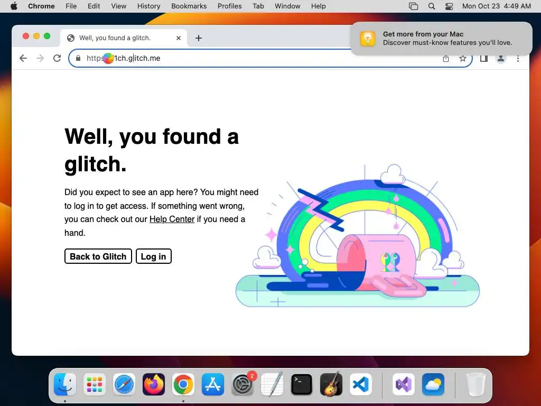Open a new tab with plus button

point(199,38)
